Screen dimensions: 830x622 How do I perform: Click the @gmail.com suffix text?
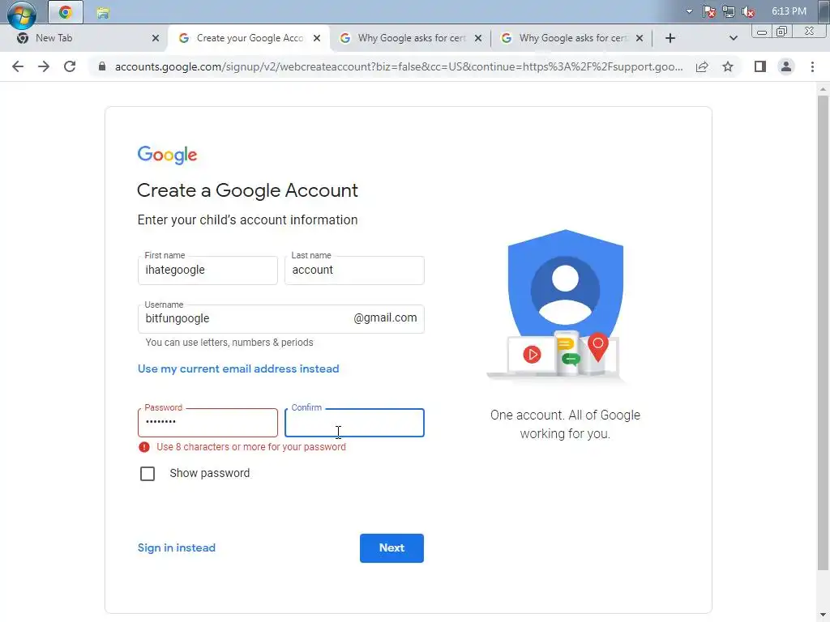click(x=385, y=317)
